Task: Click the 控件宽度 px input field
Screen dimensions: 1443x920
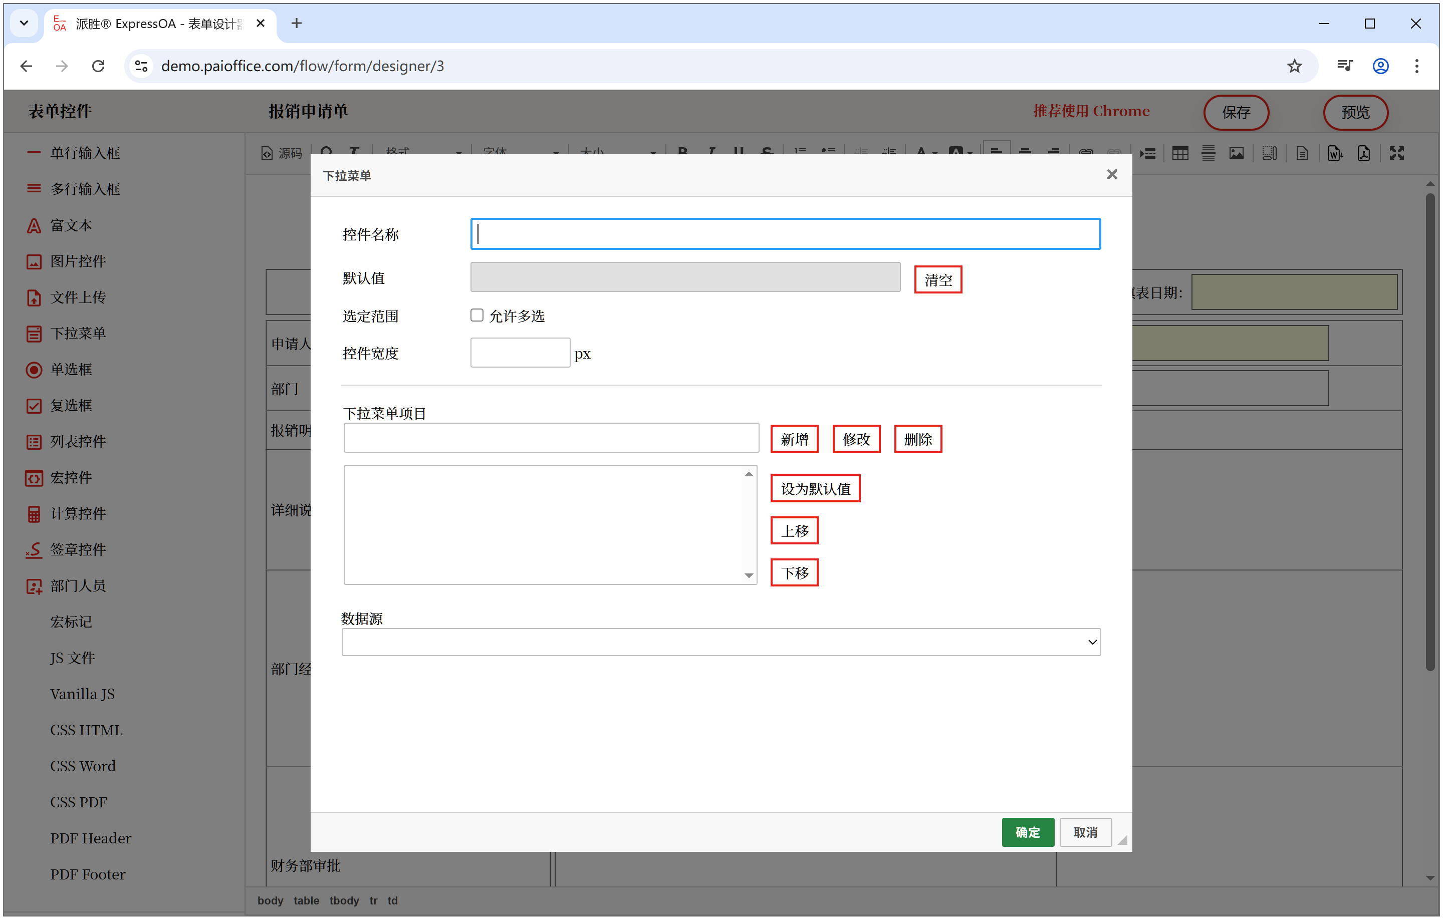Action: click(x=520, y=353)
